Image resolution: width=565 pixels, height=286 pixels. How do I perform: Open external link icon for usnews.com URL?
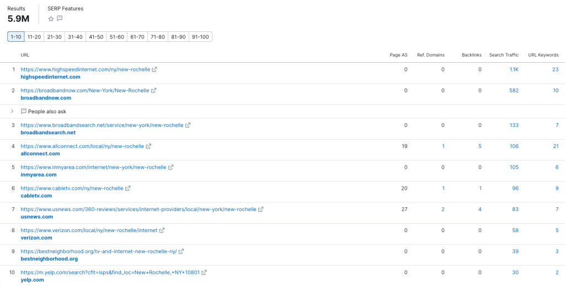coord(261,209)
